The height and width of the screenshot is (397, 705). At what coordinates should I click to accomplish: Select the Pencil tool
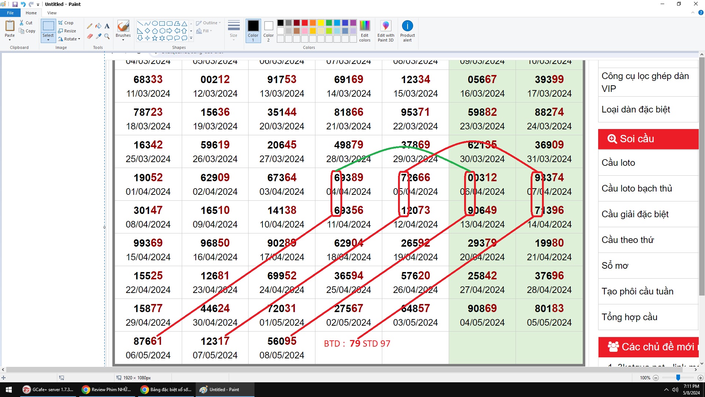pyautogui.click(x=90, y=26)
